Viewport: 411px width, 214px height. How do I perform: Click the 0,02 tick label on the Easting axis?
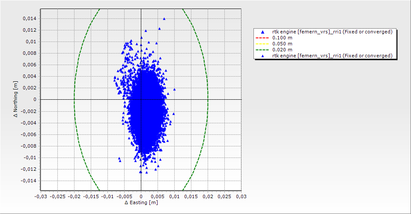click(208, 196)
